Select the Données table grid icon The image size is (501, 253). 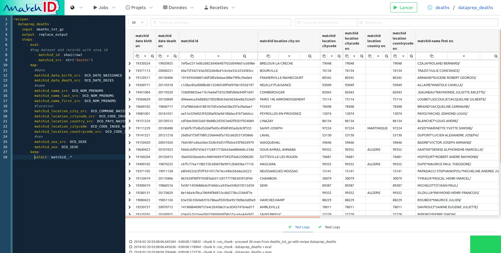166,7
